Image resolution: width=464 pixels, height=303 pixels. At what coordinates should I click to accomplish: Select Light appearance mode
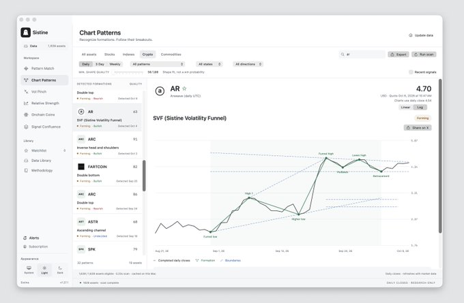tap(44, 270)
